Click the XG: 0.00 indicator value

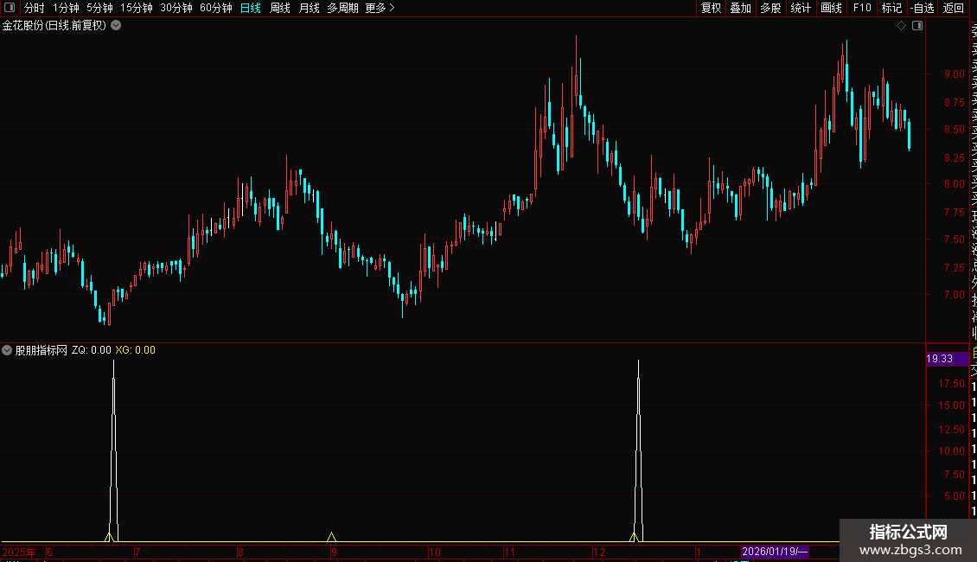click(135, 350)
